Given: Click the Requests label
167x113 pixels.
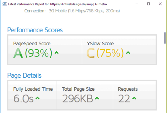Looking at the screenshot, I should 128,89.
